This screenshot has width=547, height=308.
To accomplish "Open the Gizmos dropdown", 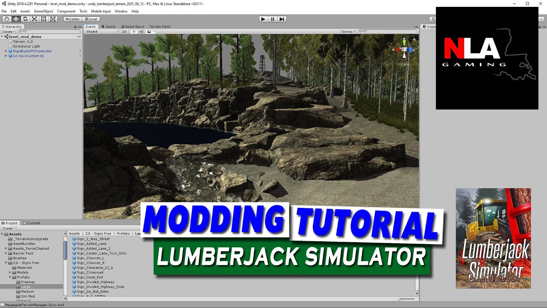I will coord(348,31).
